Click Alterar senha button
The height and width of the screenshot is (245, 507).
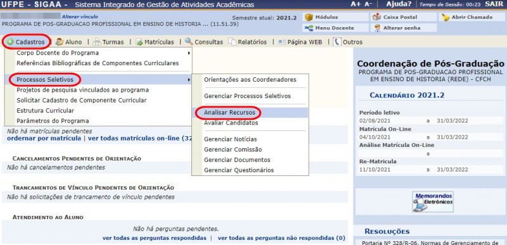(404, 28)
